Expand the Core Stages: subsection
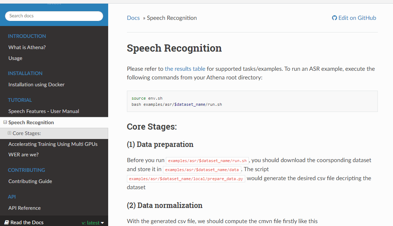Image resolution: width=393 pixels, height=226 pixels. [x=9, y=133]
